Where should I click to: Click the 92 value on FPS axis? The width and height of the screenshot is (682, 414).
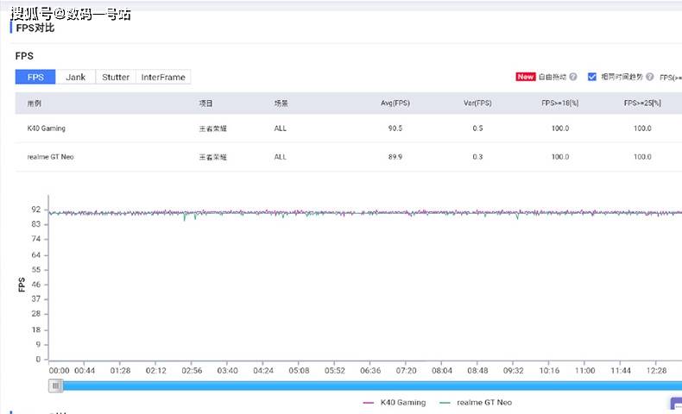[x=35, y=210]
